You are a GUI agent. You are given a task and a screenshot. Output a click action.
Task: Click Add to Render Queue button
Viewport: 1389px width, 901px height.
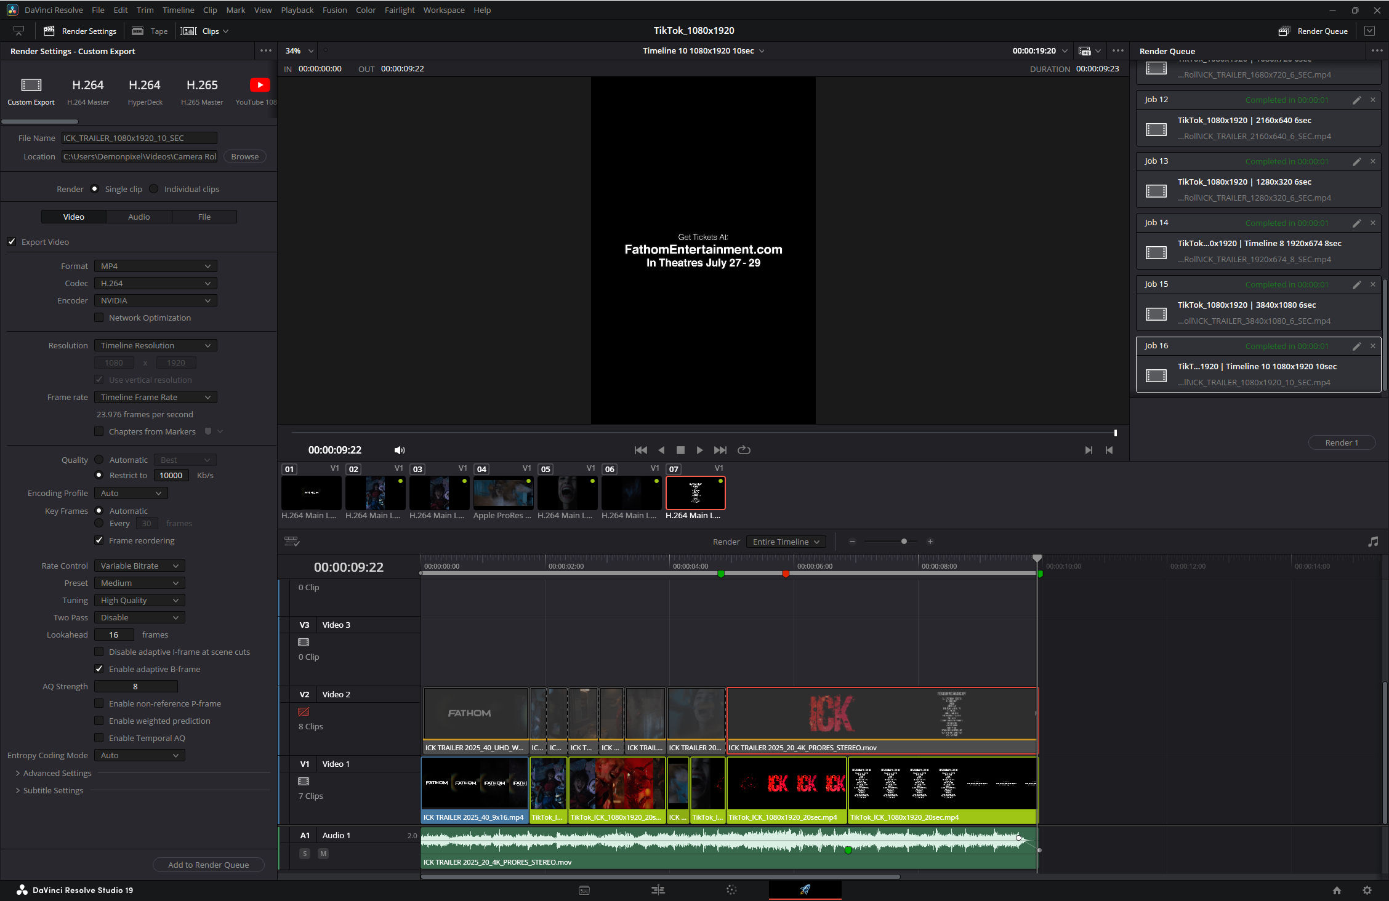209,865
